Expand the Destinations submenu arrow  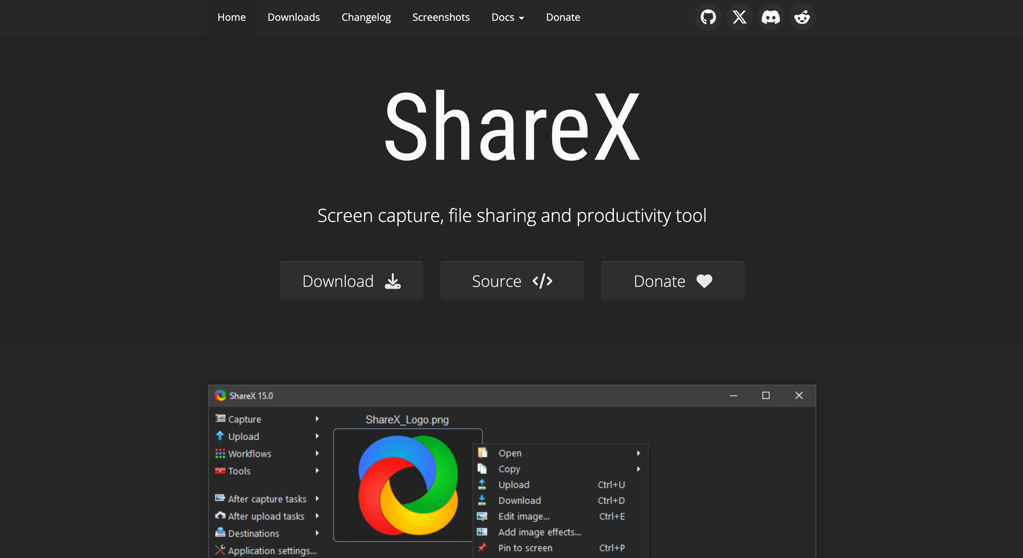(x=317, y=533)
